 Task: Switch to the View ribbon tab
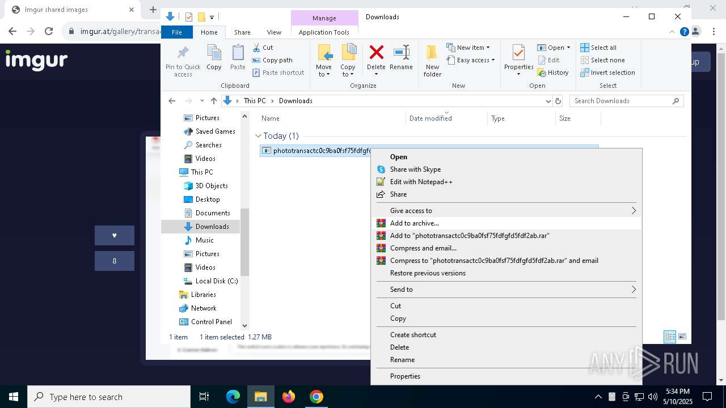point(274,32)
